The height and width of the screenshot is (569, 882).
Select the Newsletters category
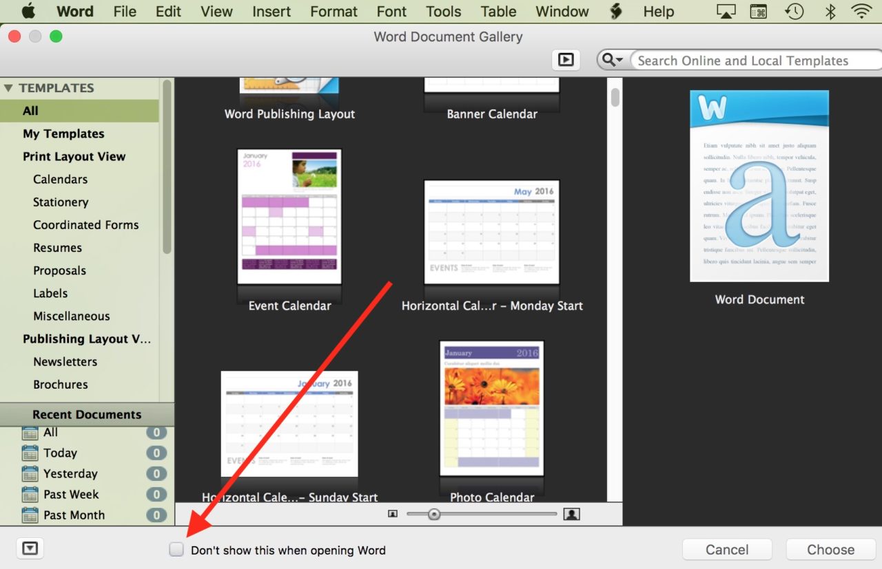pos(65,361)
